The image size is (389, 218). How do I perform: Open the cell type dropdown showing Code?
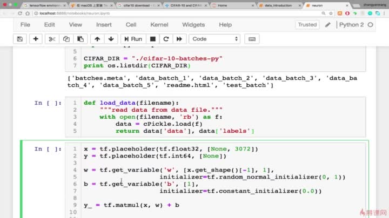(214, 39)
